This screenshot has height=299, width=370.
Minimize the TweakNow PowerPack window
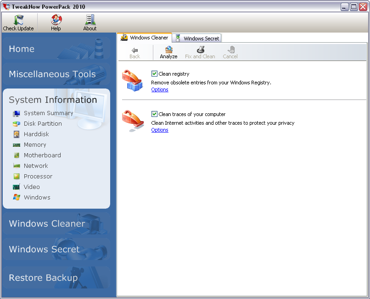[344, 7]
